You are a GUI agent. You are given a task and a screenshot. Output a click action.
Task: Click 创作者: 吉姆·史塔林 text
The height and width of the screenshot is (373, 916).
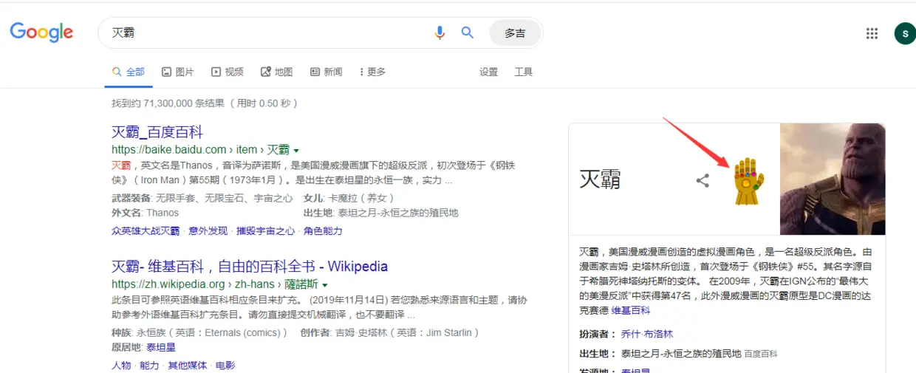[390, 332]
